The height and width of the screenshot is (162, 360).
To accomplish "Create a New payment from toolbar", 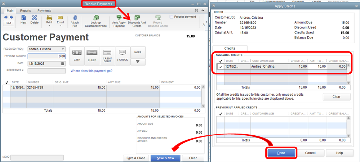I will click(x=23, y=19).
